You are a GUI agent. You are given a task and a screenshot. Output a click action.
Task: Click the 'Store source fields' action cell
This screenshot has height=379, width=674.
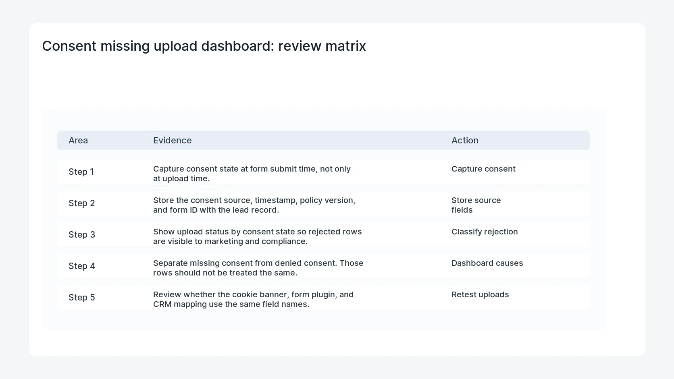pos(476,205)
